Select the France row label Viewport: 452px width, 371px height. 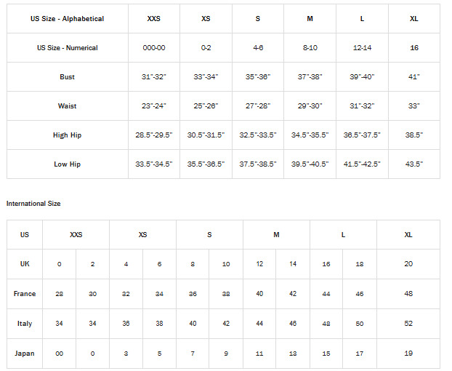pos(25,294)
